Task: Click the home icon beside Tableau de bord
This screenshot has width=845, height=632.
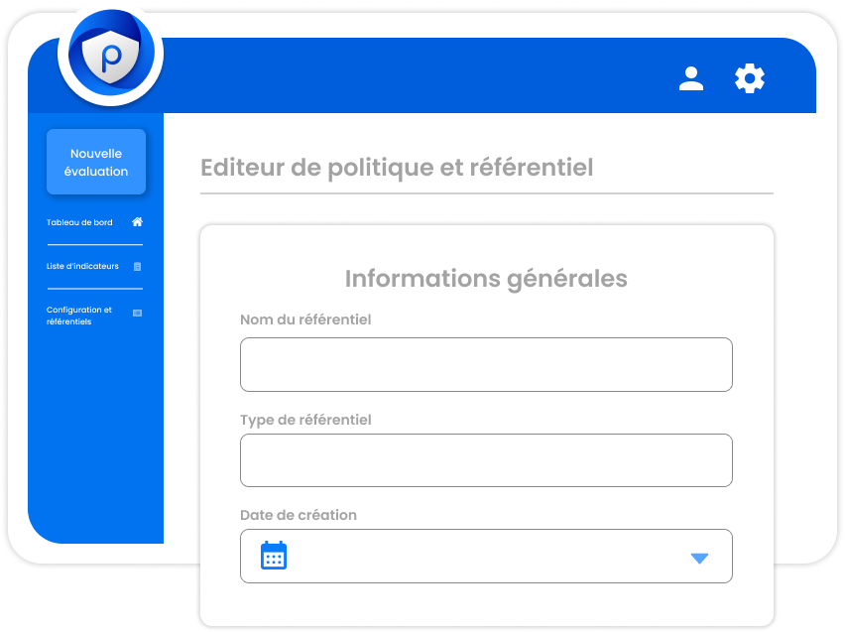Action: (138, 221)
